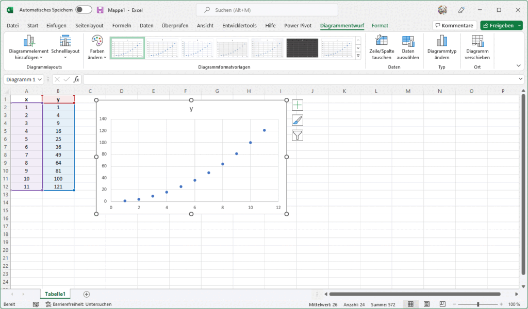
Task: Click the Kommentare button
Action: (454, 26)
